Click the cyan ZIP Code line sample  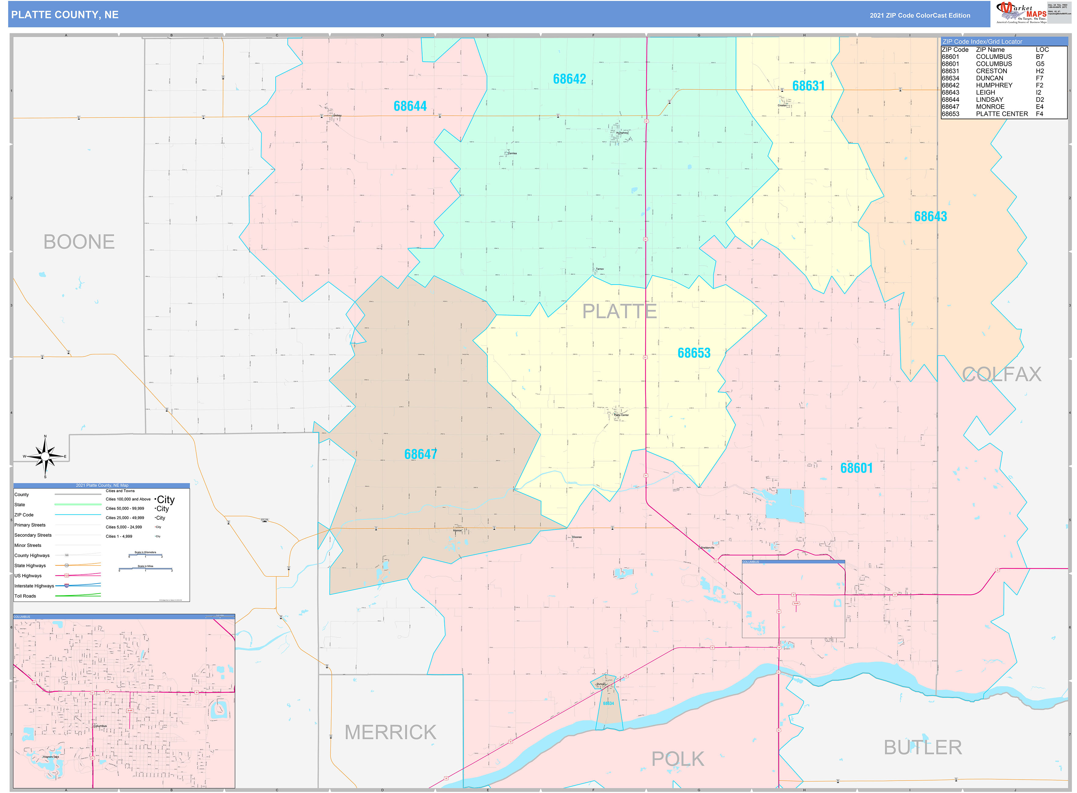(78, 515)
